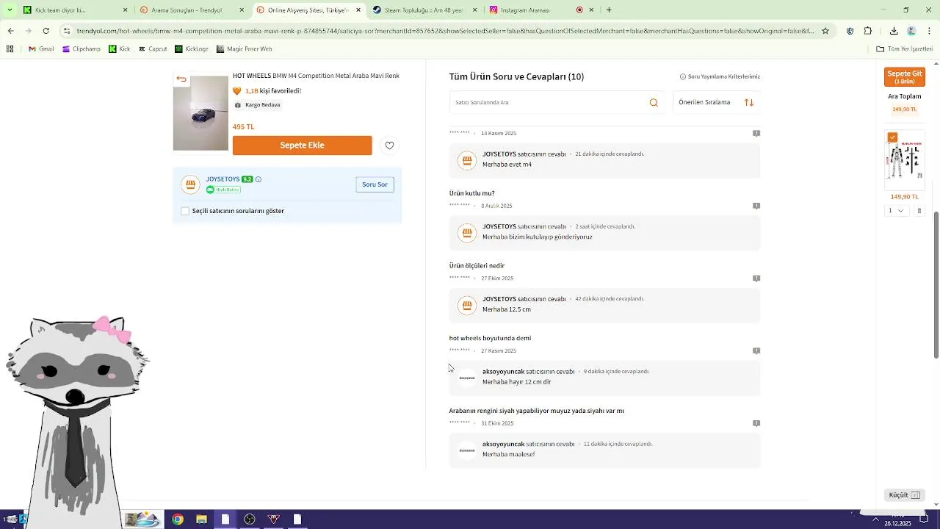Open the browser extensions puzzle icon

click(x=868, y=31)
